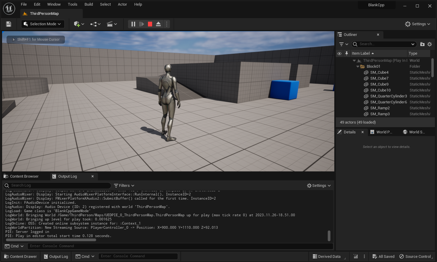Click the pin column header icon
This screenshot has height=262, width=437.
point(347,53)
